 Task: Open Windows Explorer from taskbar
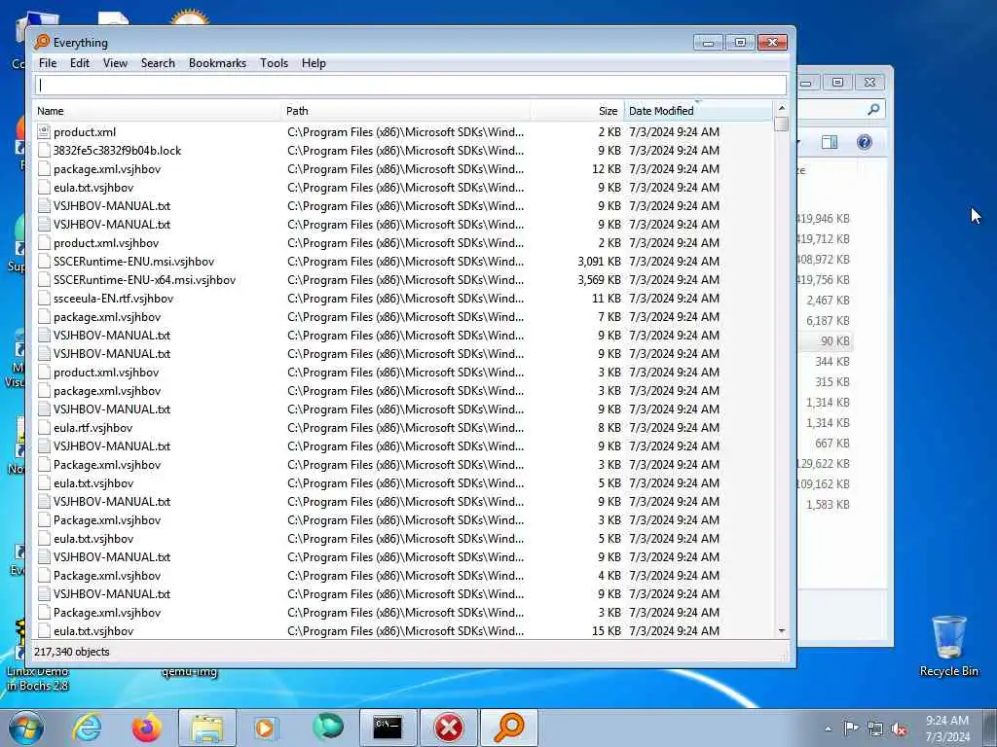tap(207, 728)
